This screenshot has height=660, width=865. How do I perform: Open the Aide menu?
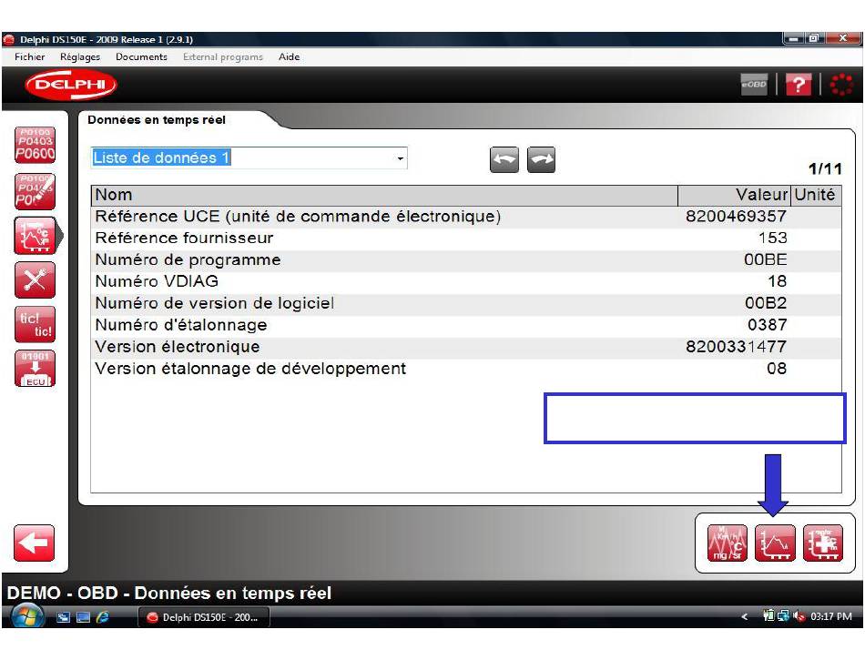pos(289,56)
